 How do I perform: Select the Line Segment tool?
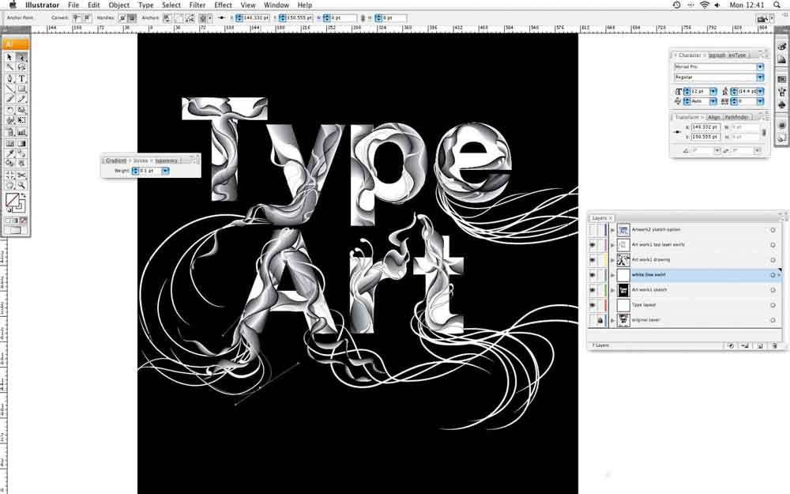point(9,89)
